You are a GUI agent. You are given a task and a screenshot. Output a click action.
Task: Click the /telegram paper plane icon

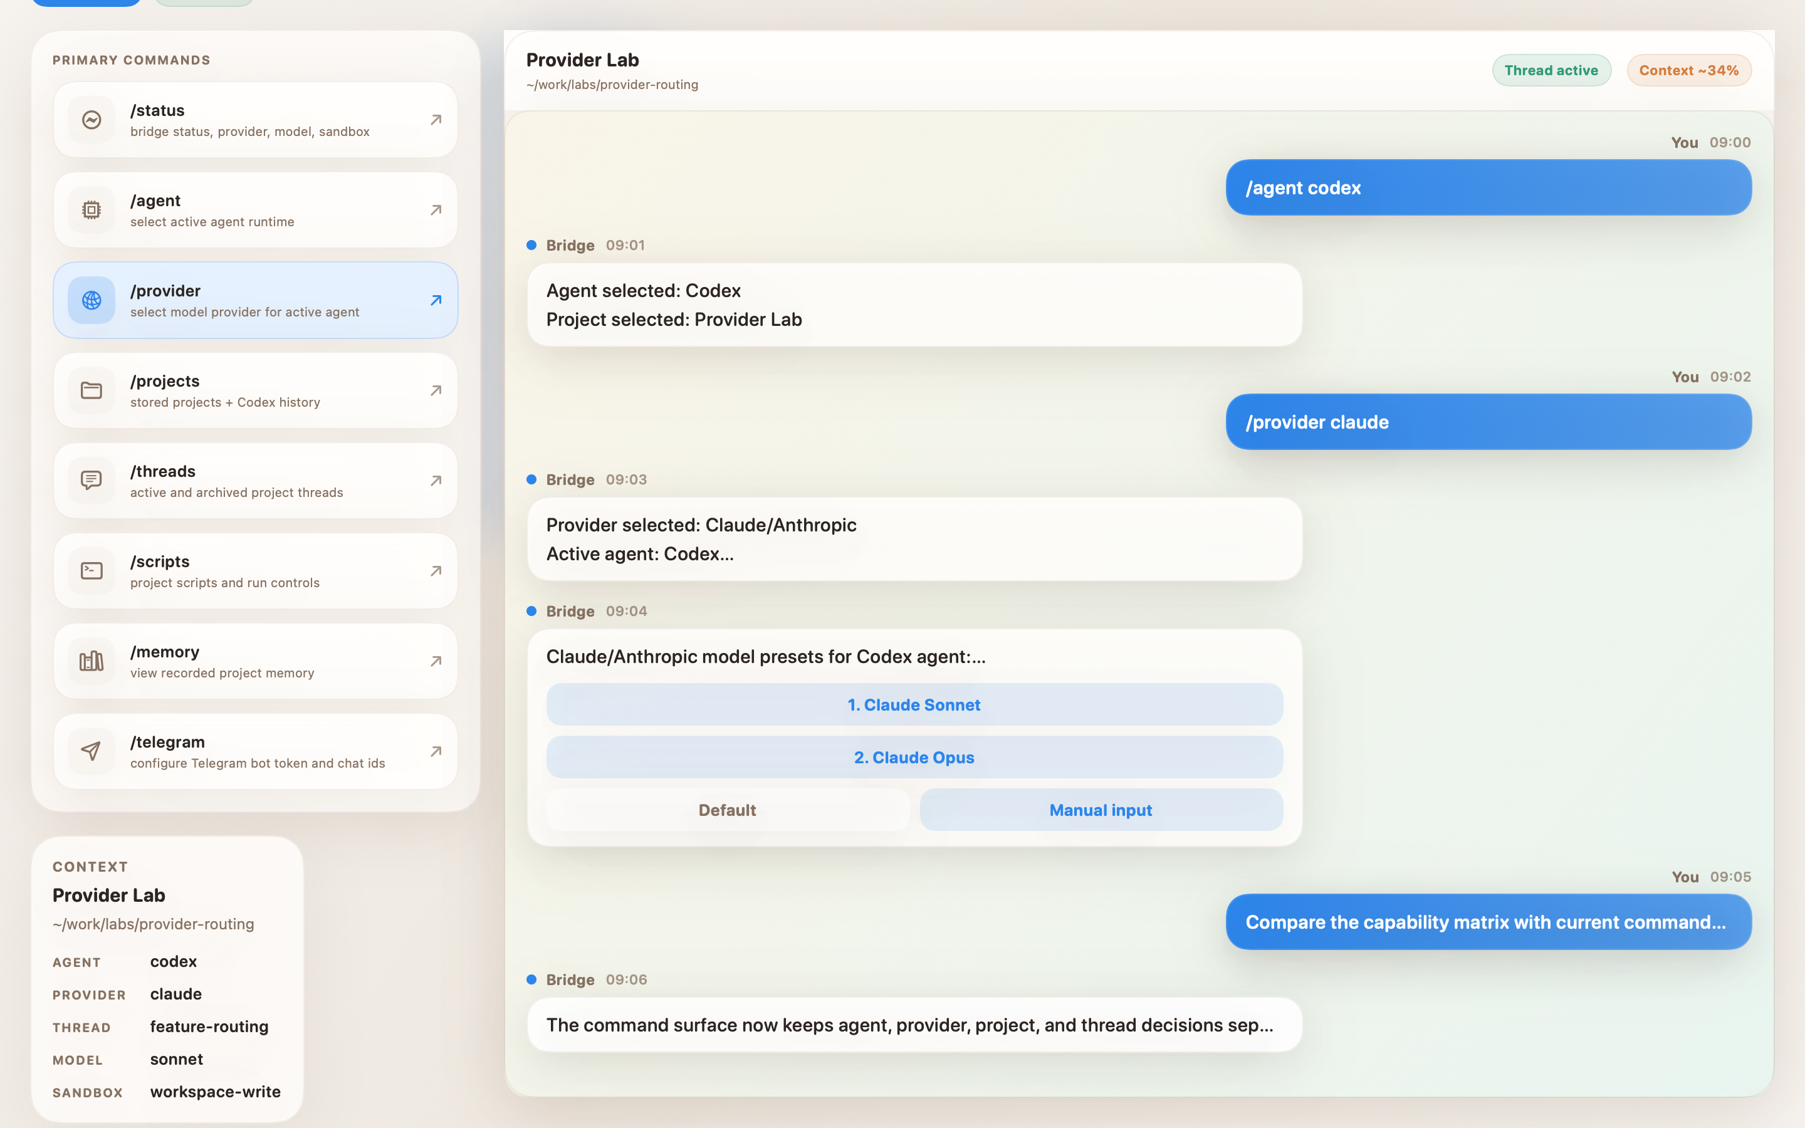coord(91,751)
